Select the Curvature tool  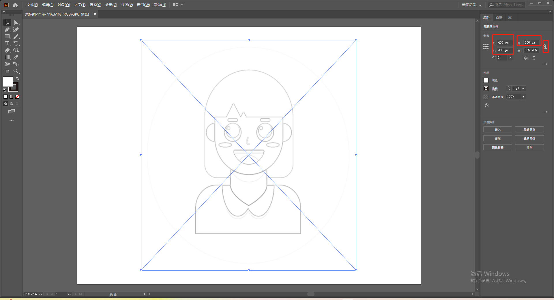coord(16,29)
